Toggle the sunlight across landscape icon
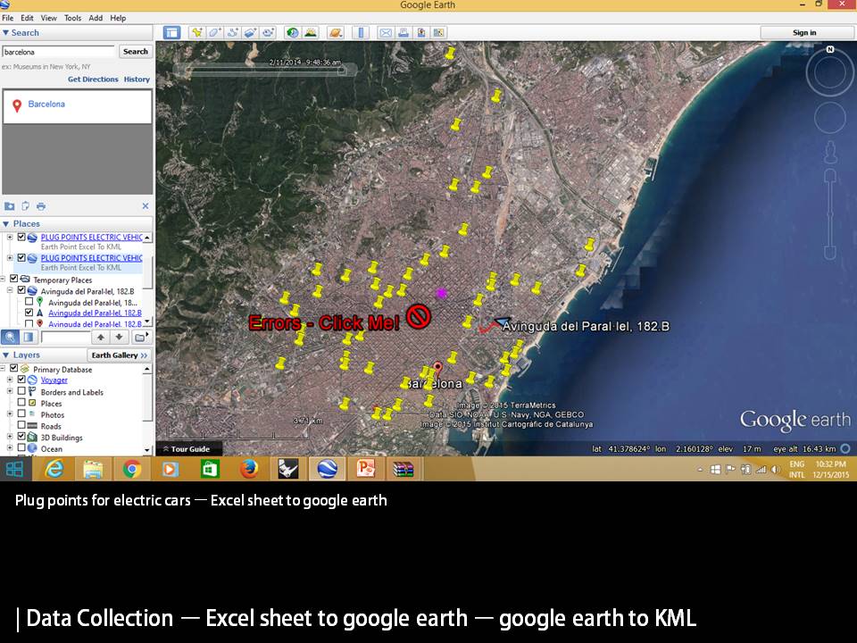The height and width of the screenshot is (643, 857). [x=310, y=33]
